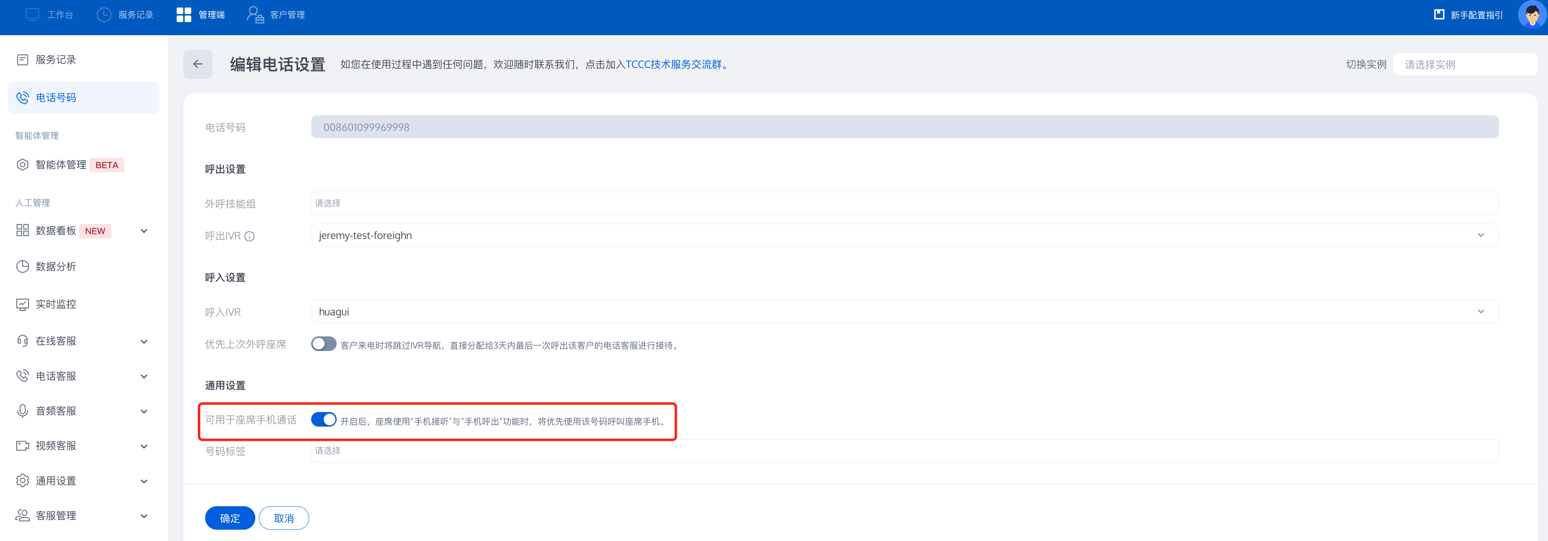
Task: Click the 音频客服 microphone icon
Action: tap(22, 411)
